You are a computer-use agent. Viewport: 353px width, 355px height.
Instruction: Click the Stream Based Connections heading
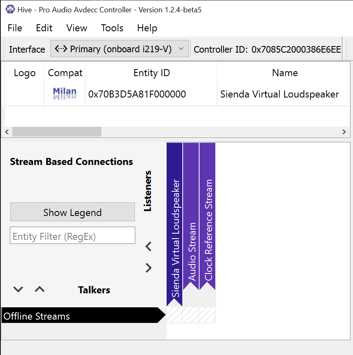click(x=71, y=162)
